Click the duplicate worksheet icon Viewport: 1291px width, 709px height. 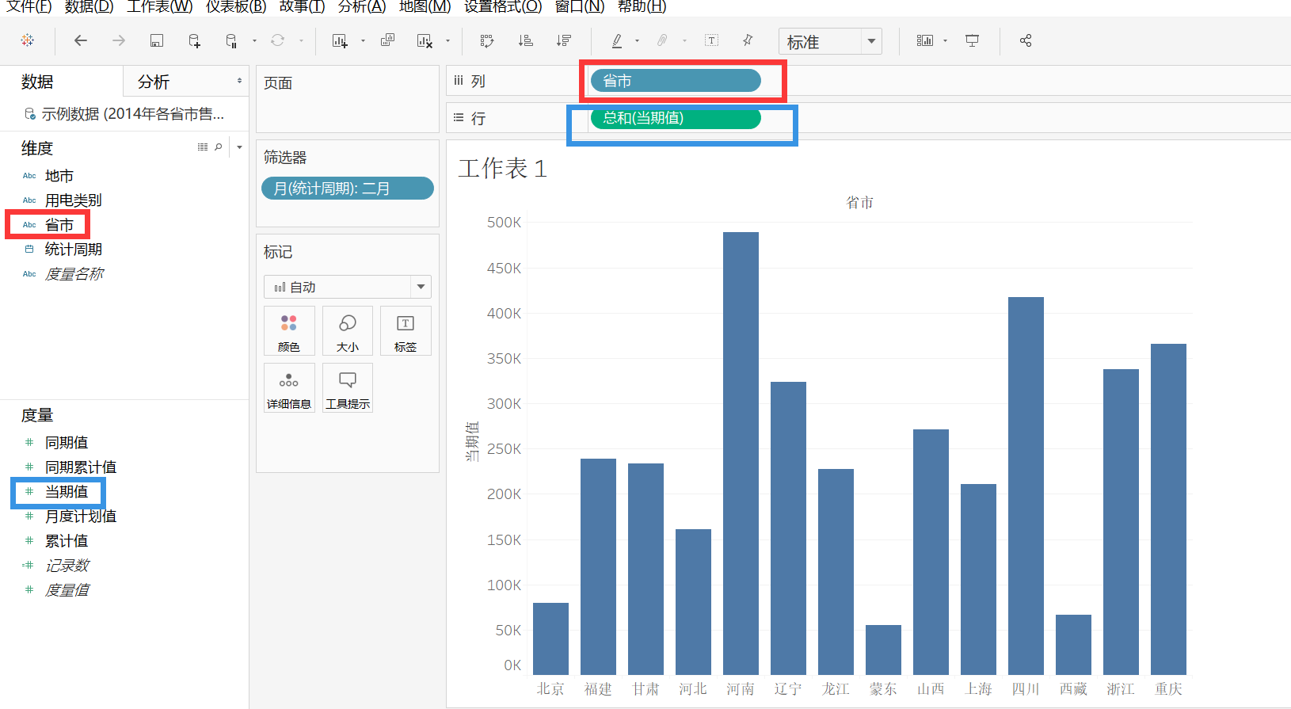pos(387,40)
